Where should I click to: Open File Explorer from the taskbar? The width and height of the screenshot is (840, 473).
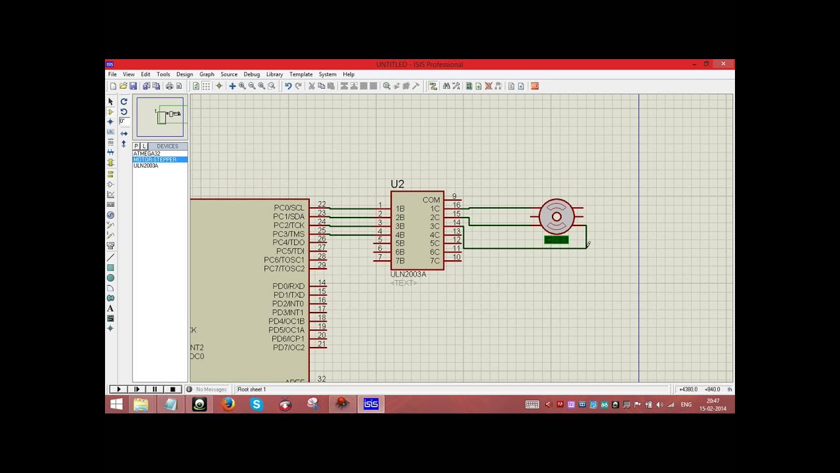pyautogui.click(x=141, y=404)
